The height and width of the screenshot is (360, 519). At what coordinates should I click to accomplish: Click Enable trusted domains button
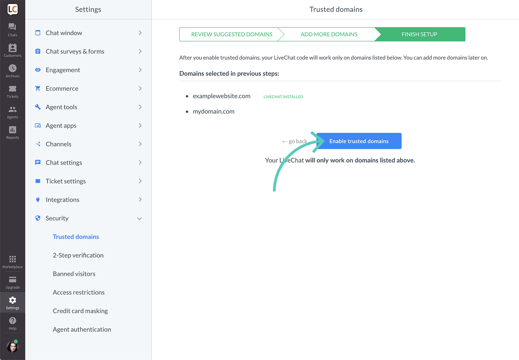coord(359,141)
